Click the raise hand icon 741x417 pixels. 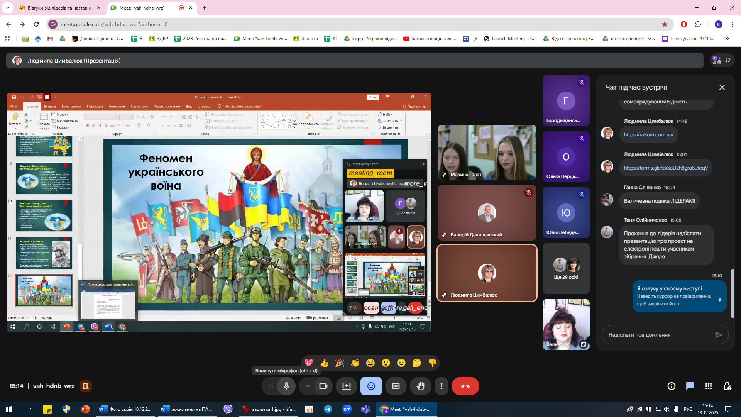pyautogui.click(x=420, y=386)
